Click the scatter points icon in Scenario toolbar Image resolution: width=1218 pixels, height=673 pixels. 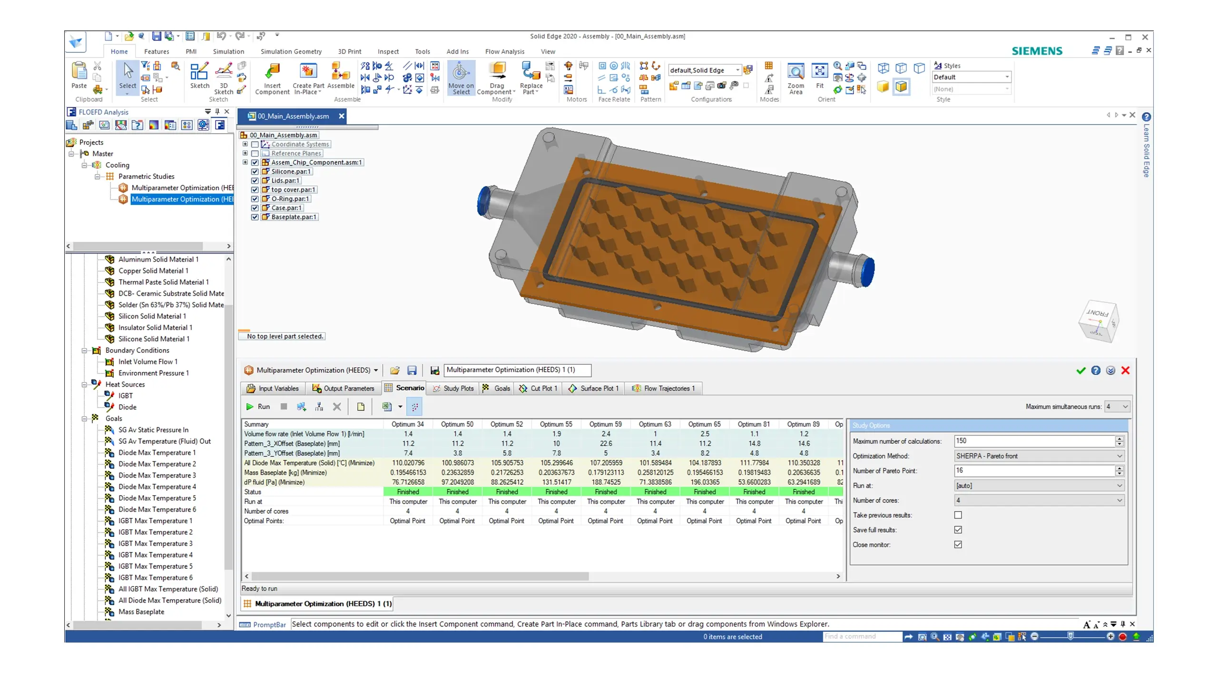pos(415,407)
